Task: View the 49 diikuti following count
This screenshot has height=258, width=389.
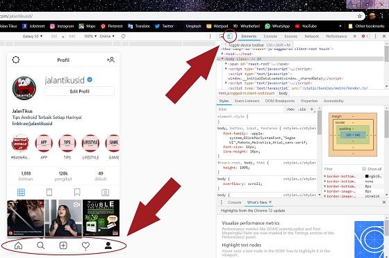Action: pyautogui.click(x=101, y=176)
